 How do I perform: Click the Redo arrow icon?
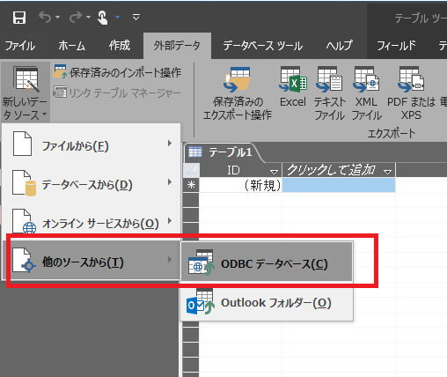coord(76,18)
